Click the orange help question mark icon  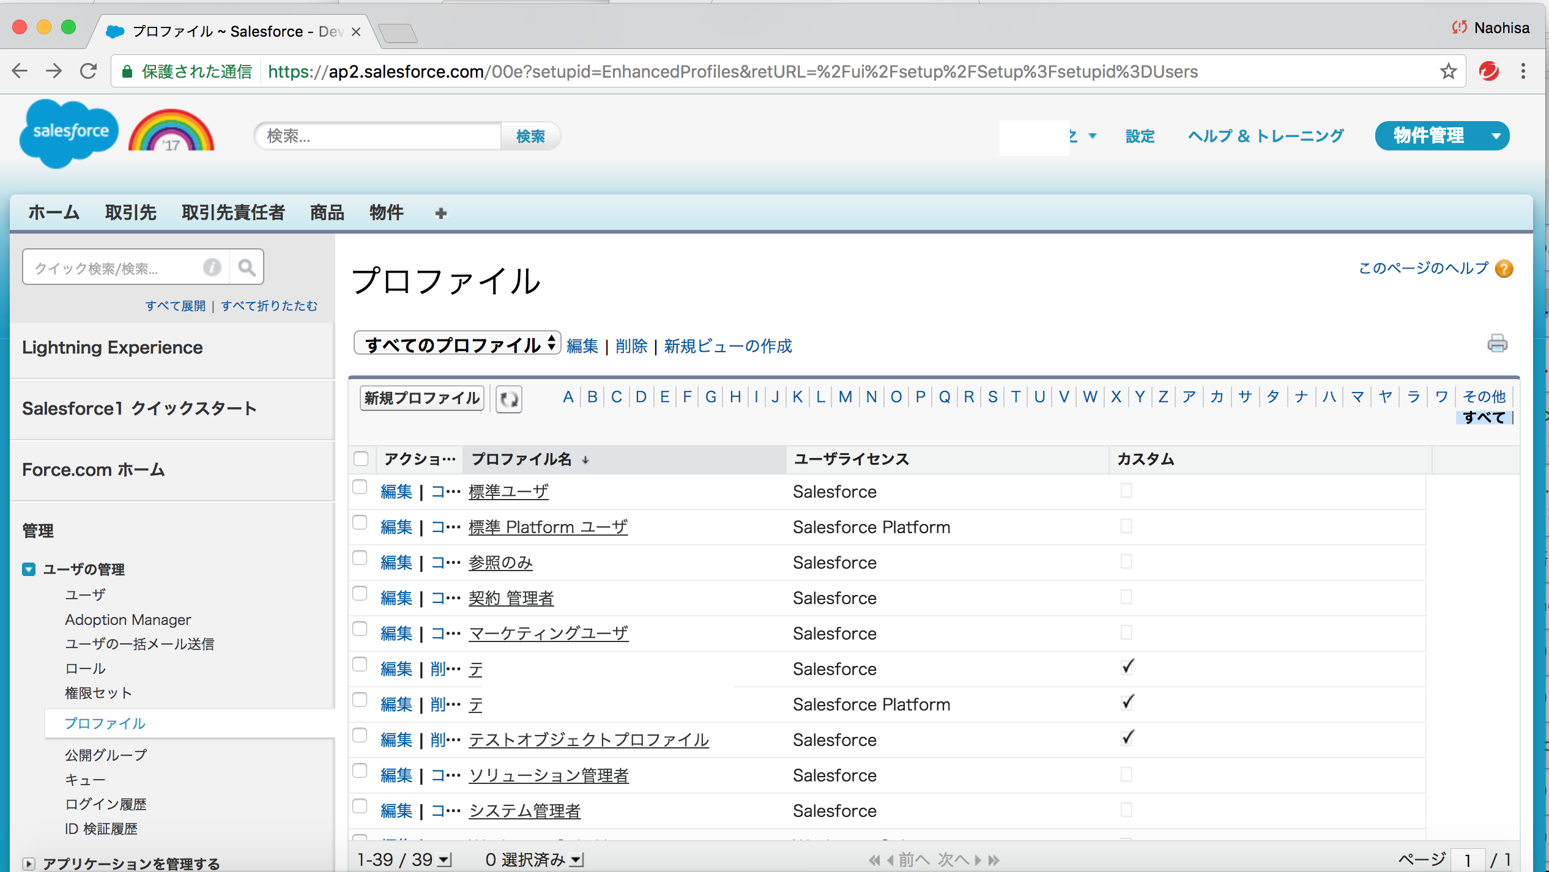point(1504,268)
